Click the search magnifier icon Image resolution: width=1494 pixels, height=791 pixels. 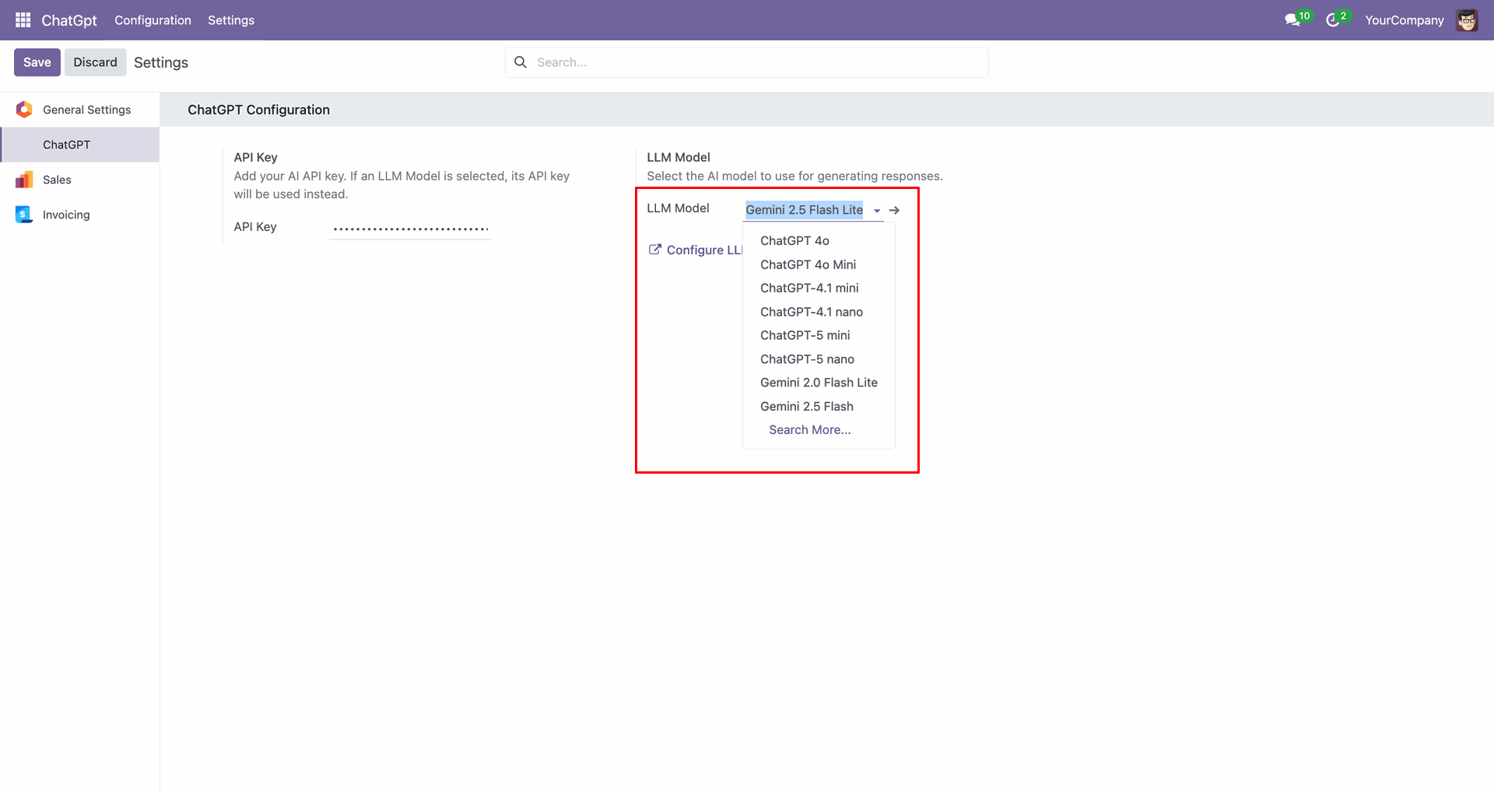coord(521,62)
